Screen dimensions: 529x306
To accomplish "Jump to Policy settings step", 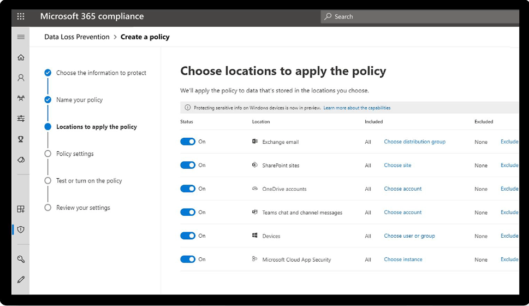I will [75, 154].
